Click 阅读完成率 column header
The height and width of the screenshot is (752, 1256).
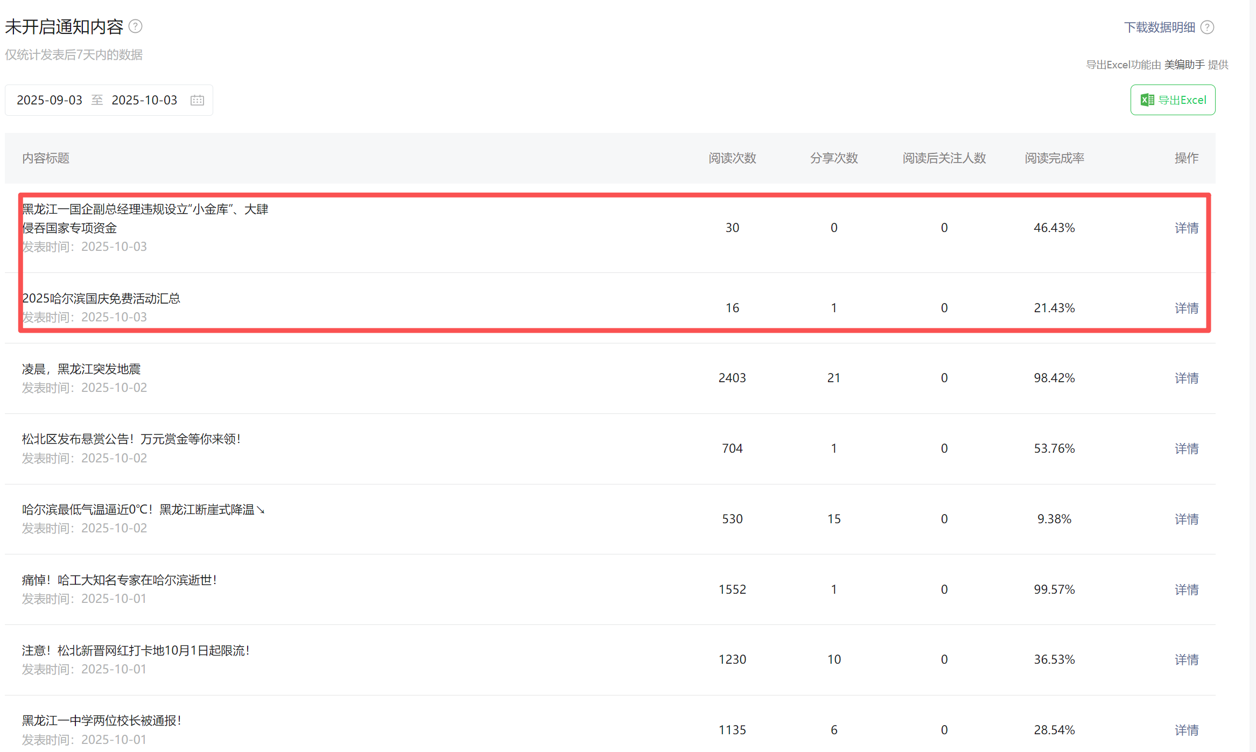pyautogui.click(x=1054, y=158)
